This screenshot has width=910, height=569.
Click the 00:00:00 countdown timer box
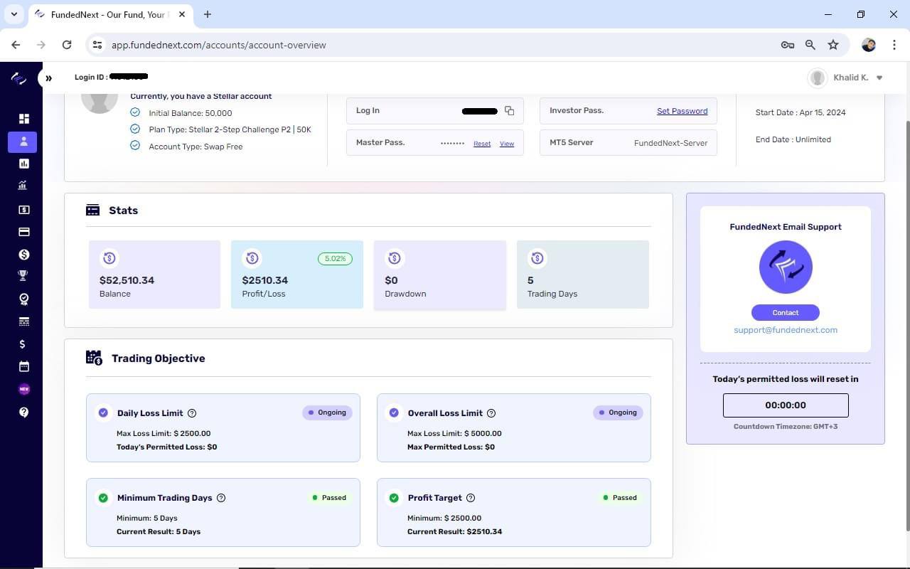(786, 405)
